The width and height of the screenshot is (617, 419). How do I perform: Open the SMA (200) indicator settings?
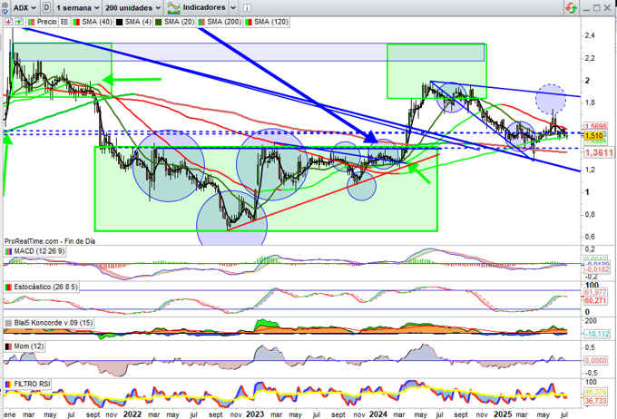[224, 22]
